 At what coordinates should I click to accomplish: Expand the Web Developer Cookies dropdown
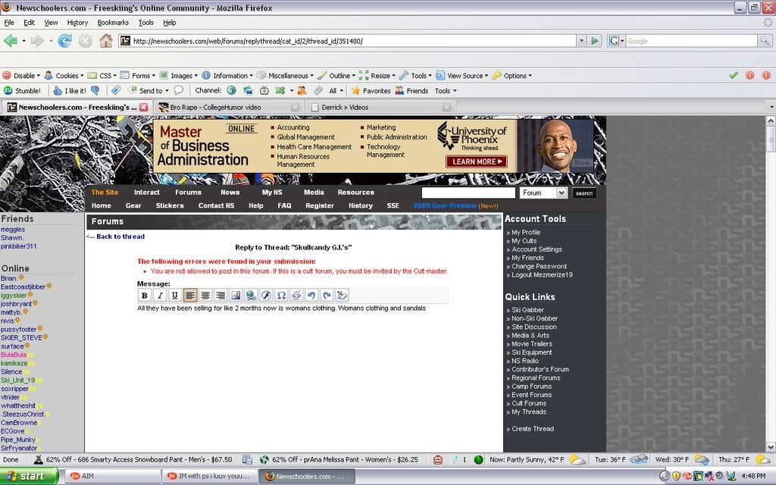click(65, 76)
